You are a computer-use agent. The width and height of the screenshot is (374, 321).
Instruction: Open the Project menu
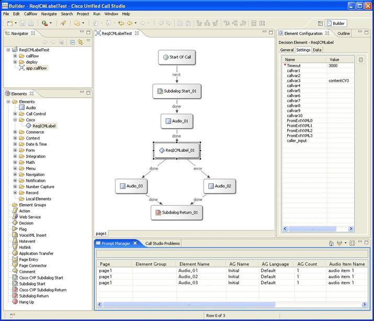(x=83, y=14)
